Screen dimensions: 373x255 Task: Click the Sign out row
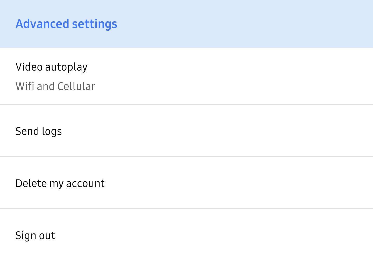186,232
